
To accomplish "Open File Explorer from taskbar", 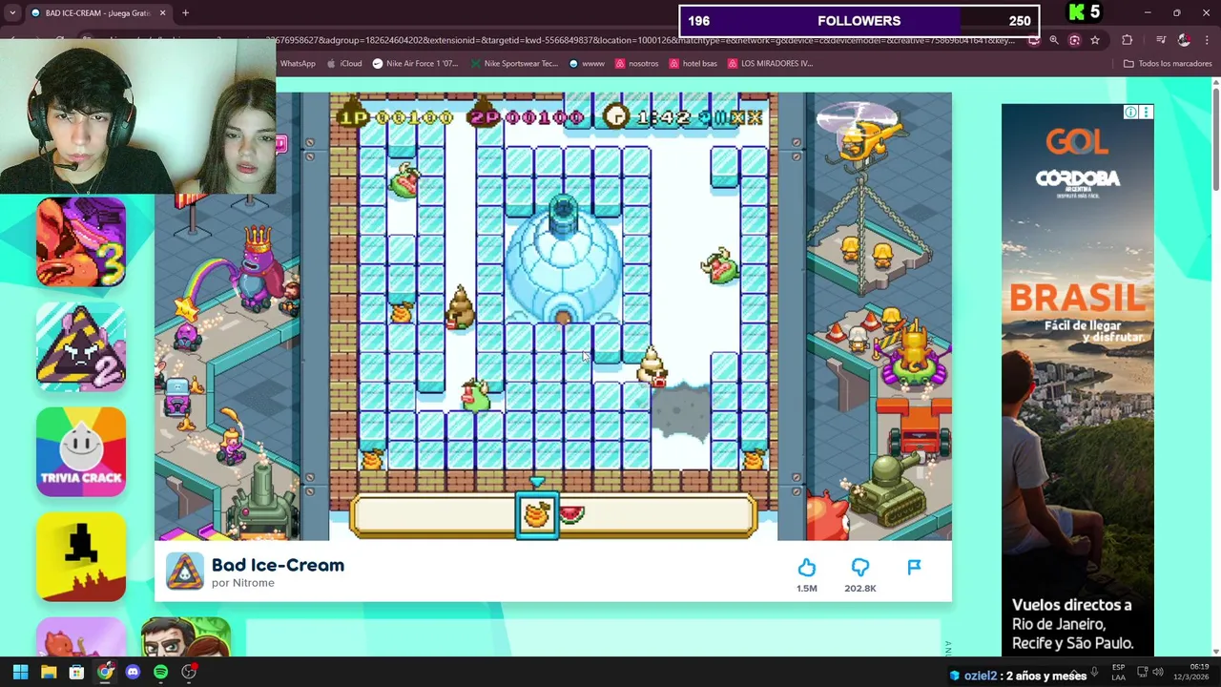I will [x=49, y=673].
